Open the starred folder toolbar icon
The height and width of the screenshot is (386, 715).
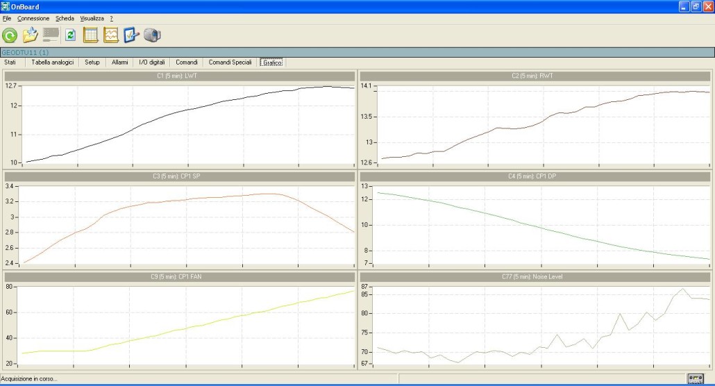tap(30, 35)
